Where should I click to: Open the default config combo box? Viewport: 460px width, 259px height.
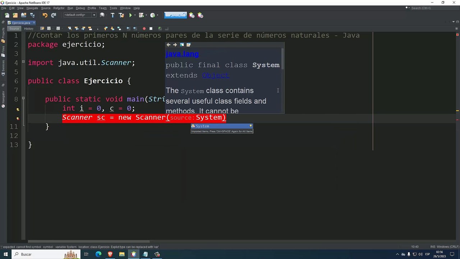click(80, 15)
